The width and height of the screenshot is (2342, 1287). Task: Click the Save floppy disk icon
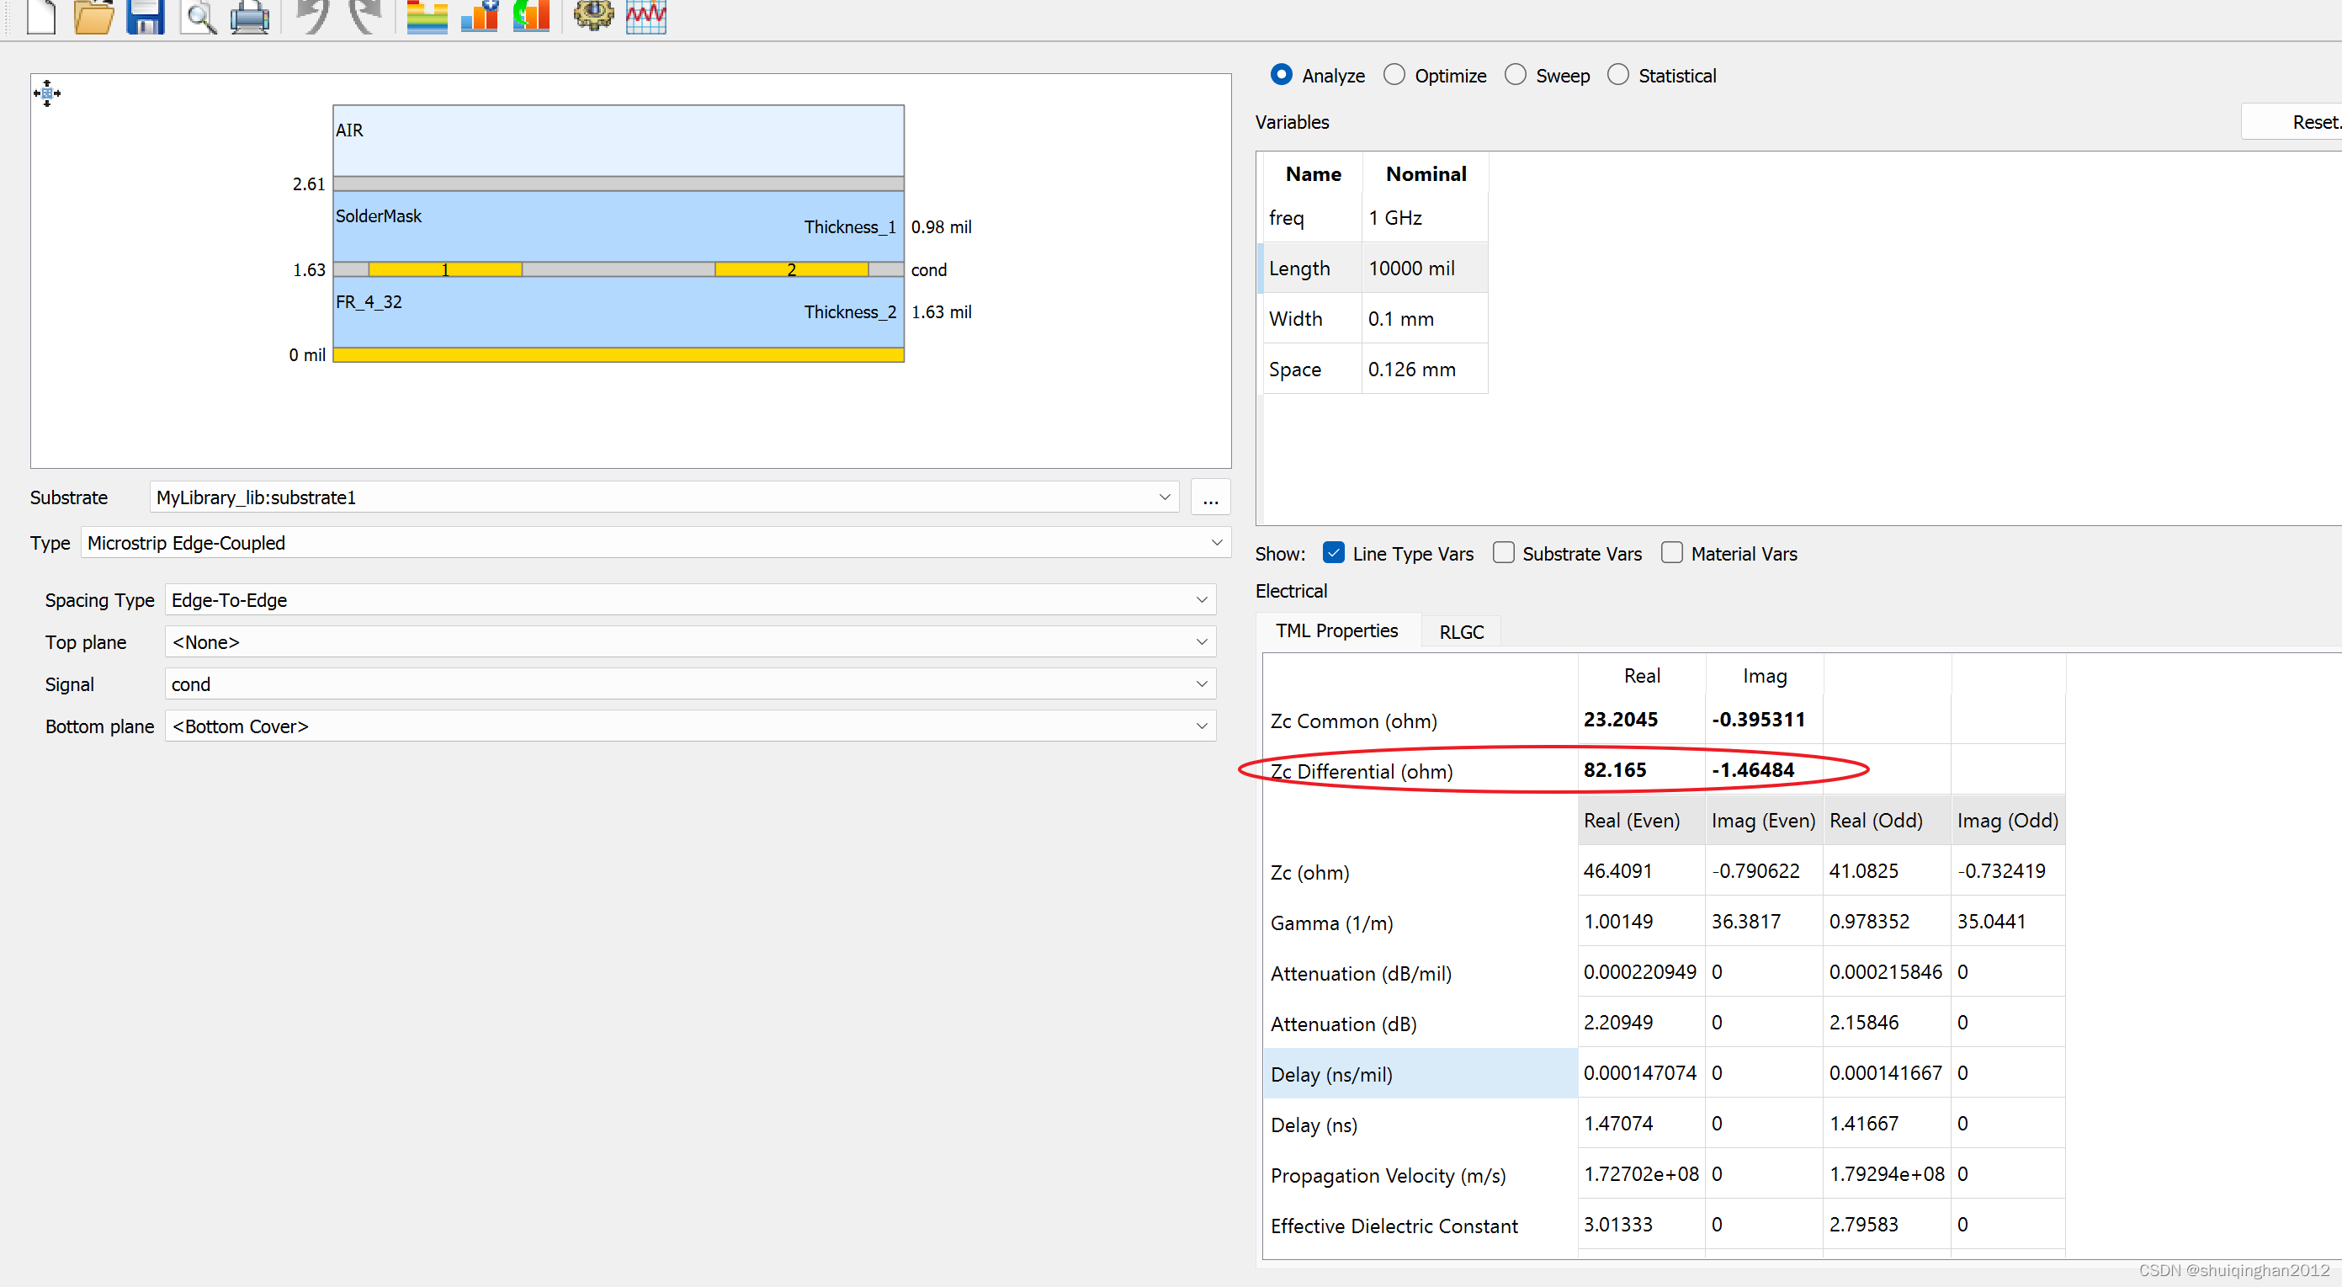pyautogui.click(x=145, y=15)
